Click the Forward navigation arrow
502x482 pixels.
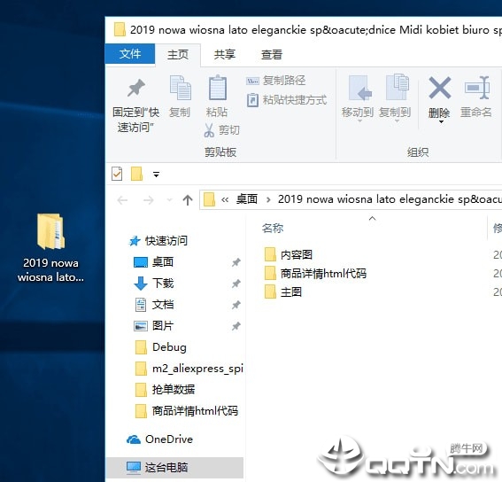point(148,200)
